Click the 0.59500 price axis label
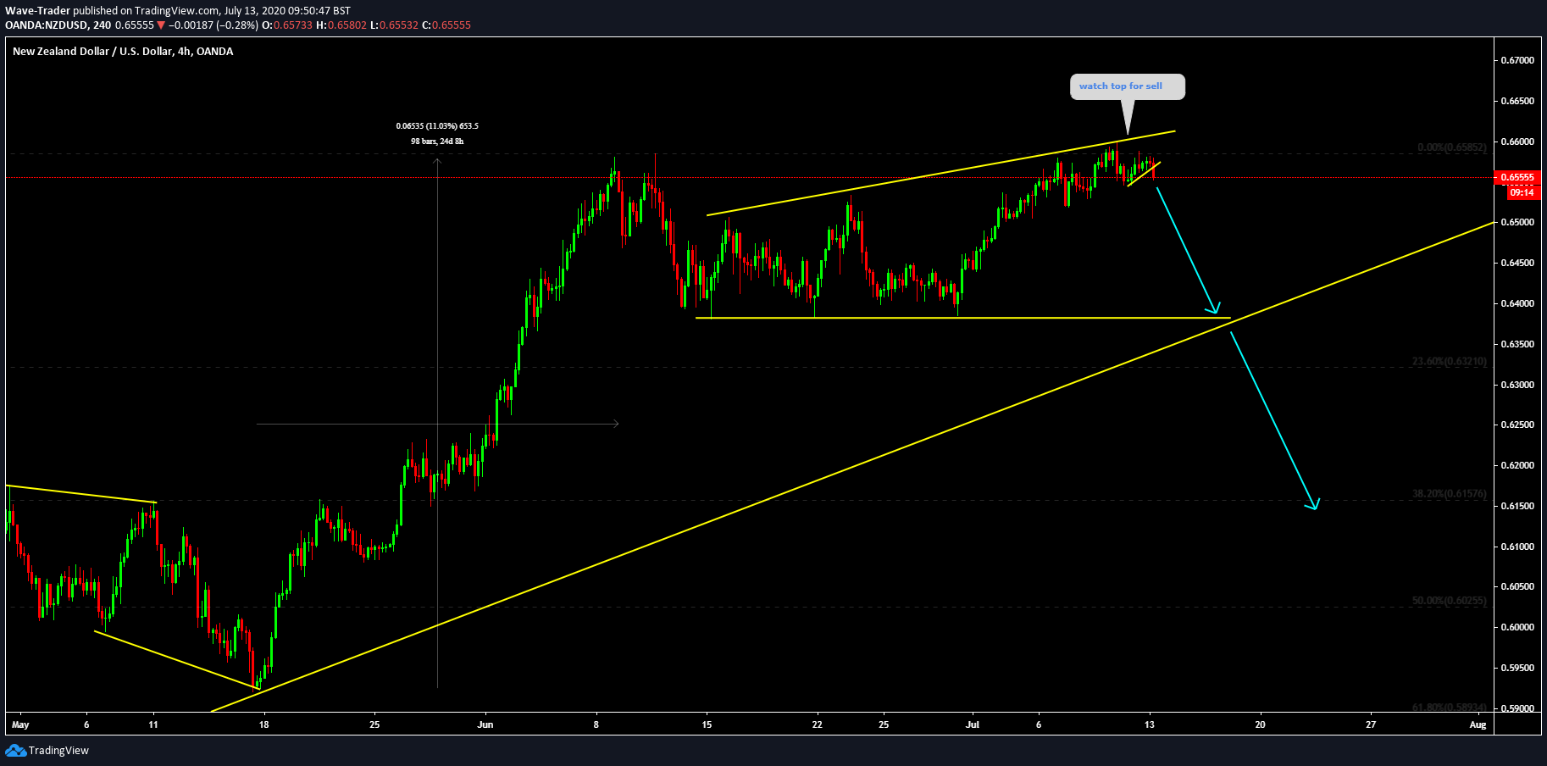The image size is (1547, 766). [1517, 668]
